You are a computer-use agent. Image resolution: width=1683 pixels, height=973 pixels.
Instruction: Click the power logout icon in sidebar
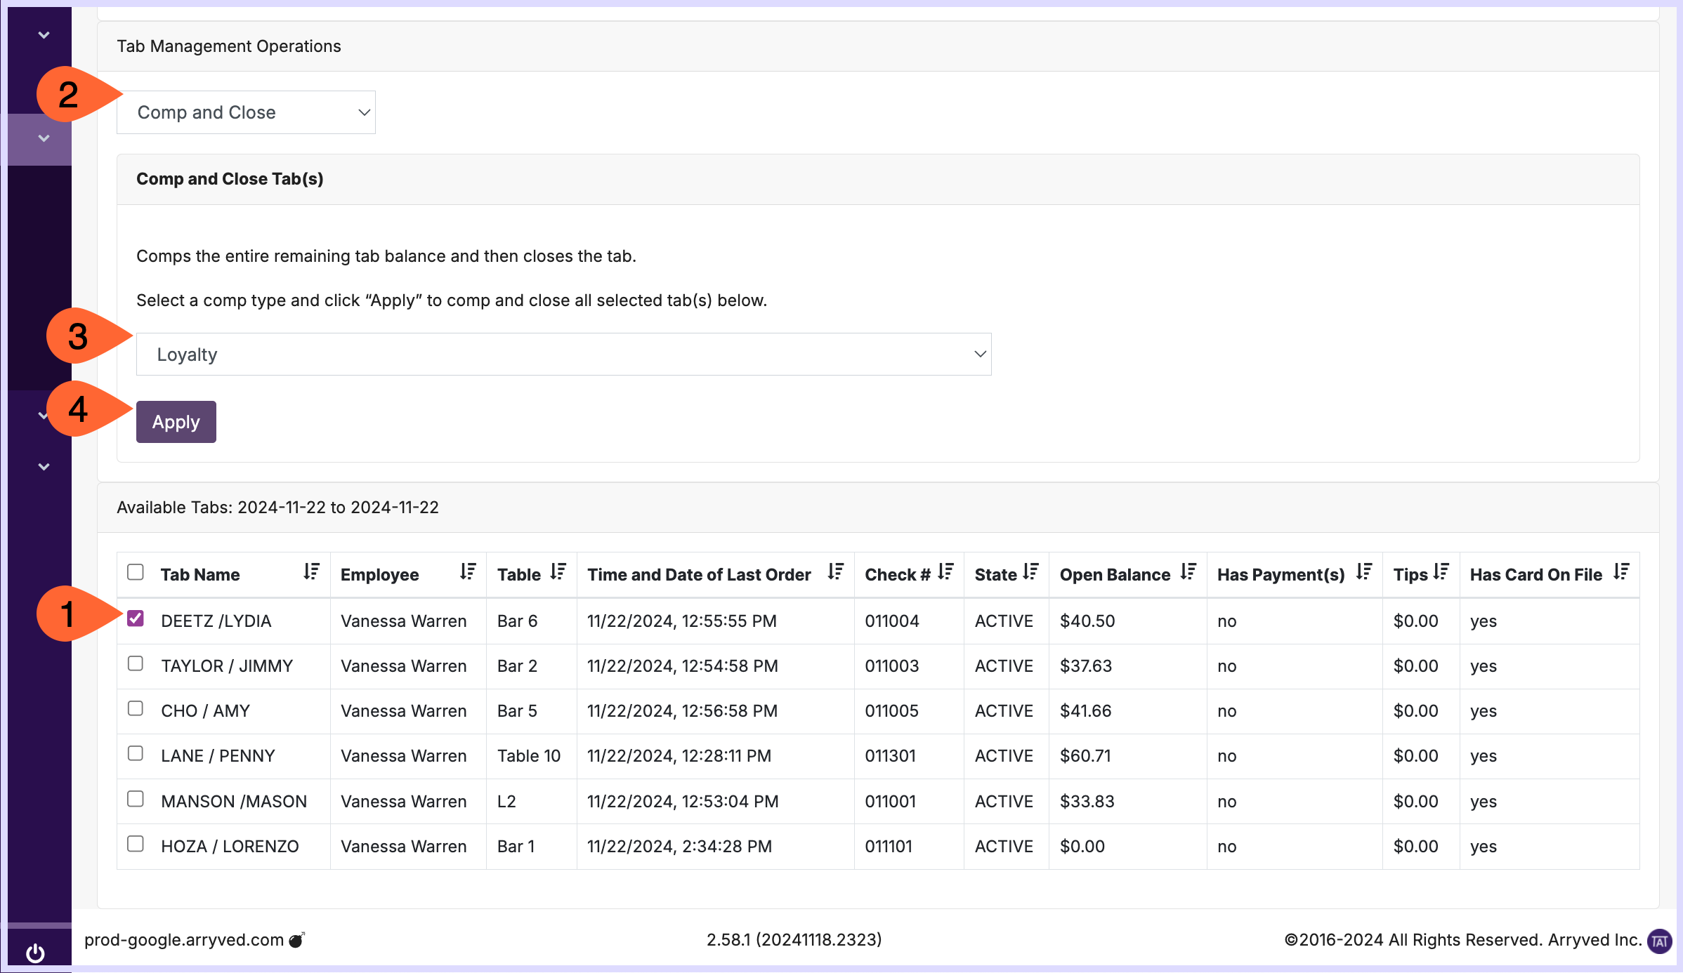[35, 953]
